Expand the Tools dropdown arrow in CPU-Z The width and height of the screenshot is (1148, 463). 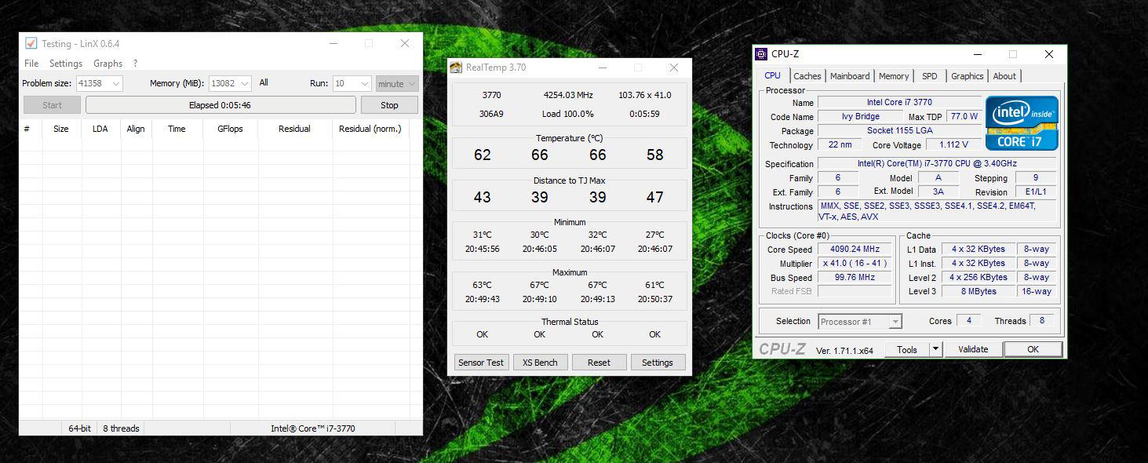point(935,349)
